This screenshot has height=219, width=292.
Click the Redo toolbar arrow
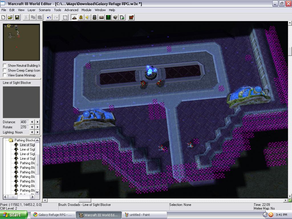(56, 17)
